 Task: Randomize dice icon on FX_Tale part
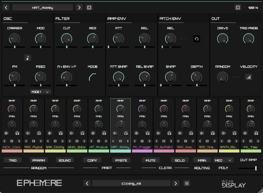point(251,141)
